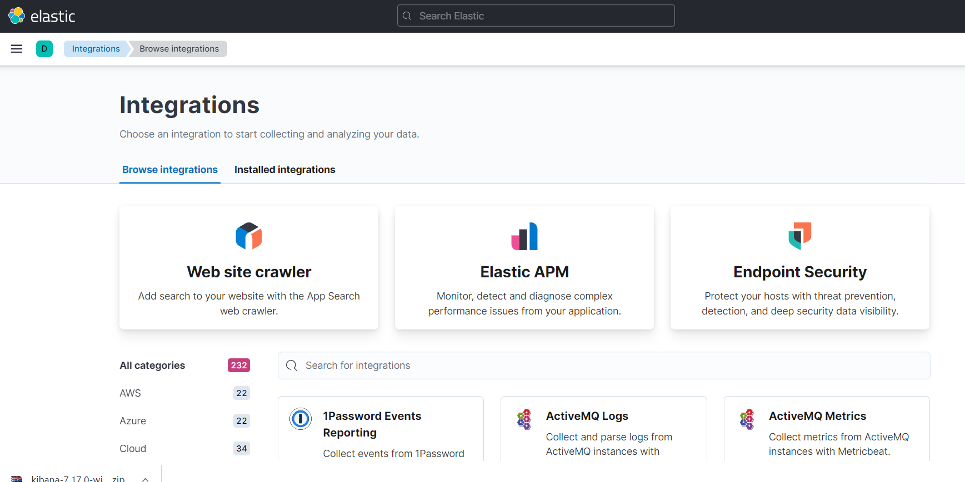
Task: Click the Azure count badge 22
Action: [242, 421]
